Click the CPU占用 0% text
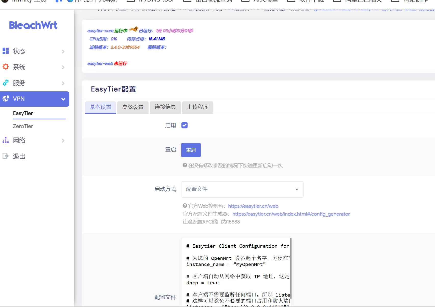Image resolution: width=435 pixels, height=307 pixels. [103, 39]
